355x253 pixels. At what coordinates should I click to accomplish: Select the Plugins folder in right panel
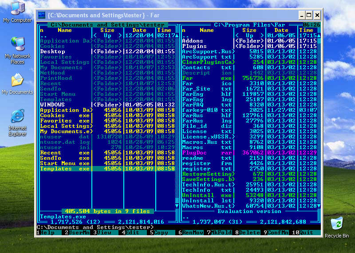tap(249, 46)
